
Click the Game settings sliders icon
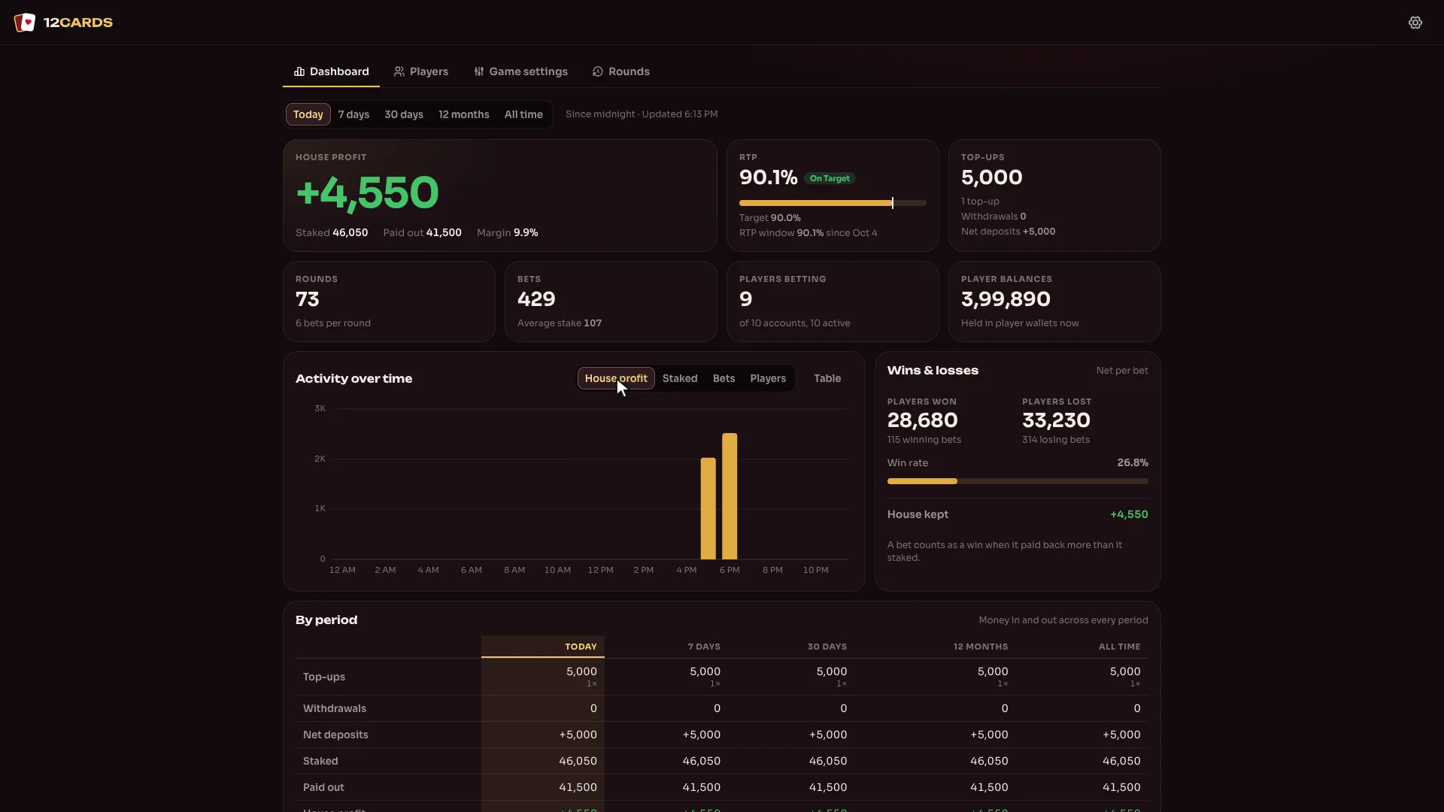479,71
